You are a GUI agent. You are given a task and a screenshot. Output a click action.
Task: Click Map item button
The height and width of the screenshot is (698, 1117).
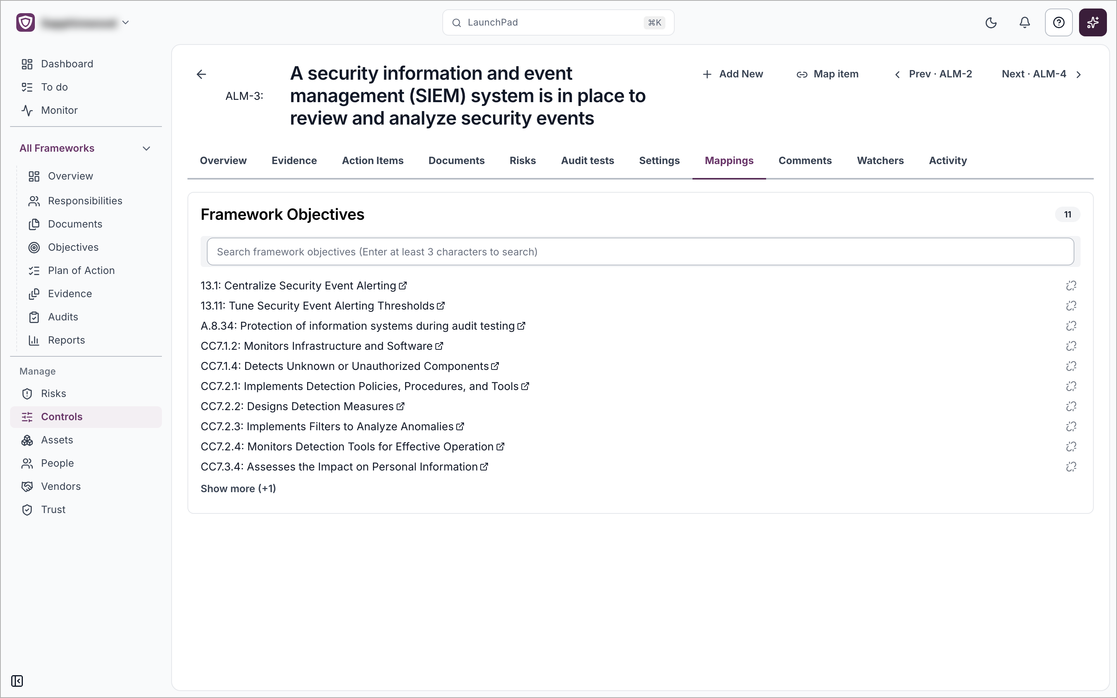click(x=827, y=74)
